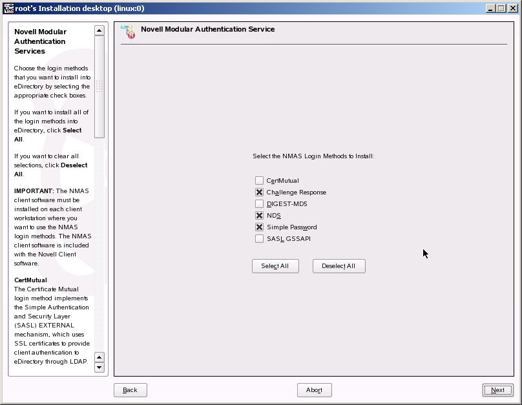Enable the CertMutual login method

259,180
